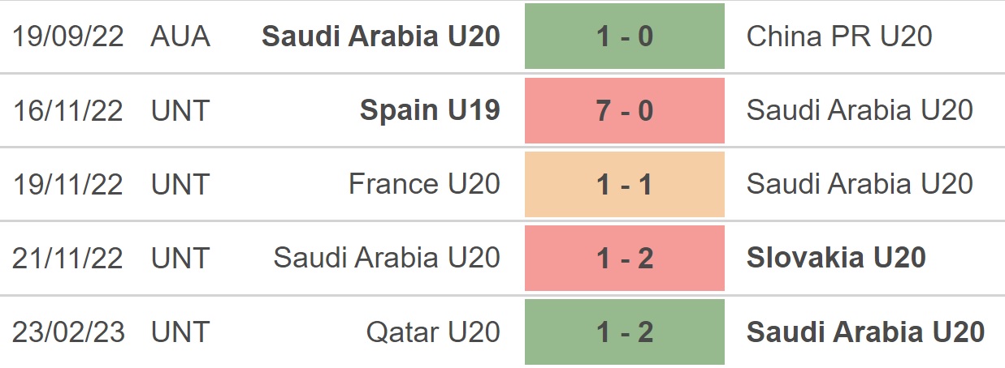Viewport: 1005px width, 368px height.
Task: Click Saudi Arabia U20 in the France row
Action: click(860, 184)
